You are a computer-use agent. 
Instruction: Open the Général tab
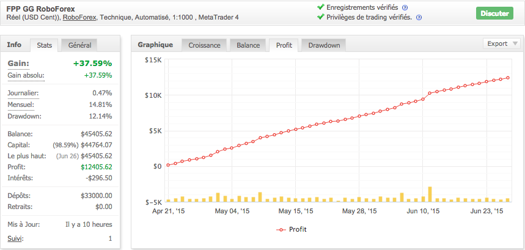tap(79, 45)
